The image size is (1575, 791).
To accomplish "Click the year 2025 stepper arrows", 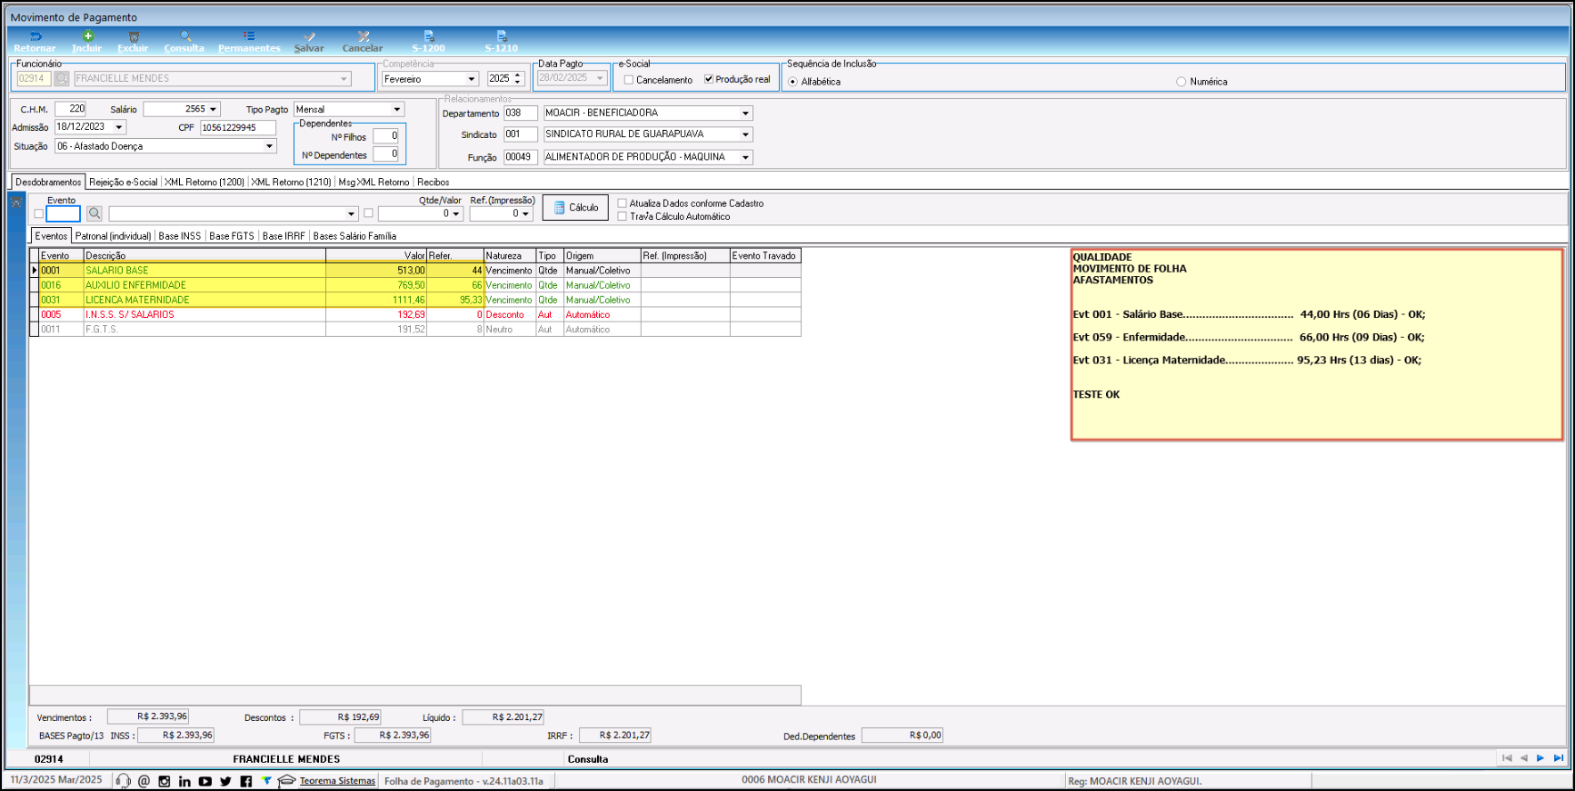I will pyautogui.click(x=518, y=79).
